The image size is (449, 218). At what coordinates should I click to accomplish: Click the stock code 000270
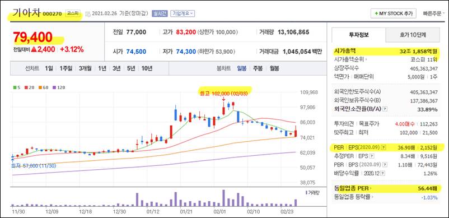click(x=53, y=14)
